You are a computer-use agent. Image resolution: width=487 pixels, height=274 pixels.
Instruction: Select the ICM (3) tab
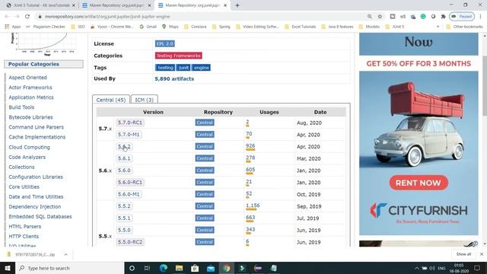pyautogui.click(x=144, y=100)
